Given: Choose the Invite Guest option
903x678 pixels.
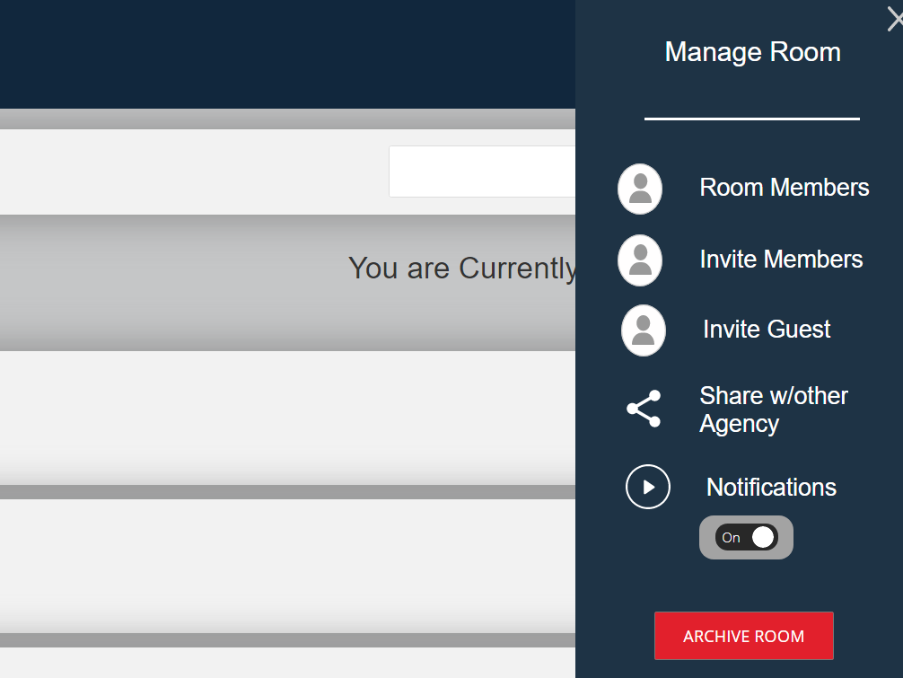Looking at the screenshot, I should [767, 330].
